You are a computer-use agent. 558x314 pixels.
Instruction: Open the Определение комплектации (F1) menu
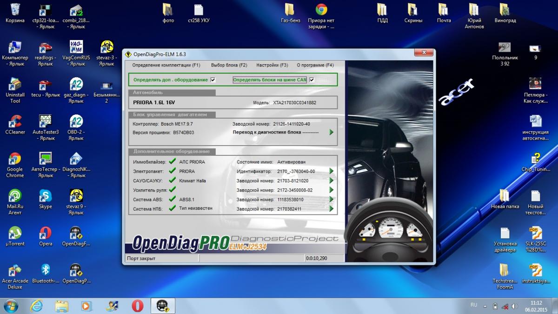point(166,65)
